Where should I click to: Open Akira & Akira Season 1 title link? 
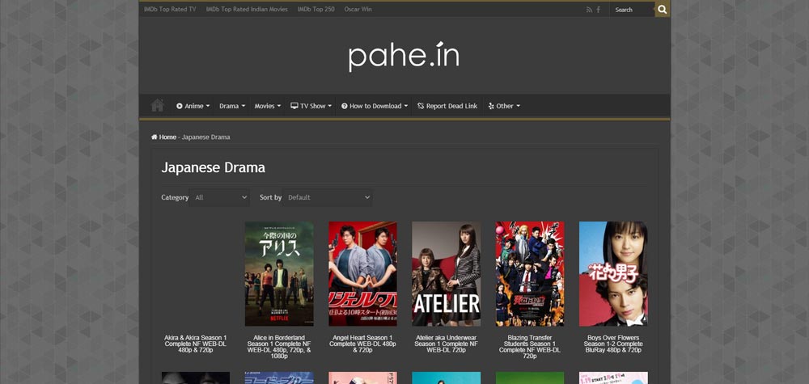point(196,344)
